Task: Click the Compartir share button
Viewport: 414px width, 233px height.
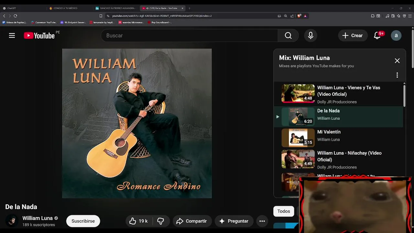Action: coord(192,221)
